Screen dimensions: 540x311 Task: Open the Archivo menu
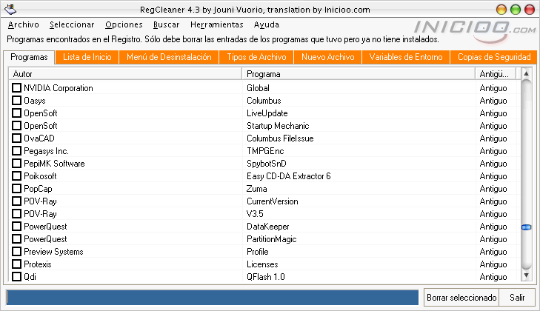coord(24,24)
